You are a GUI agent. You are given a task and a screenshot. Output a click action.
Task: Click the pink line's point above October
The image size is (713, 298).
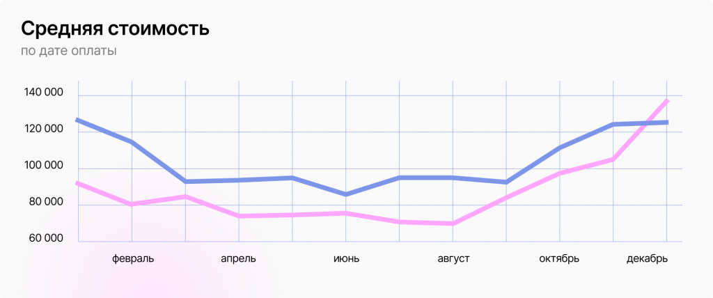[x=560, y=173]
